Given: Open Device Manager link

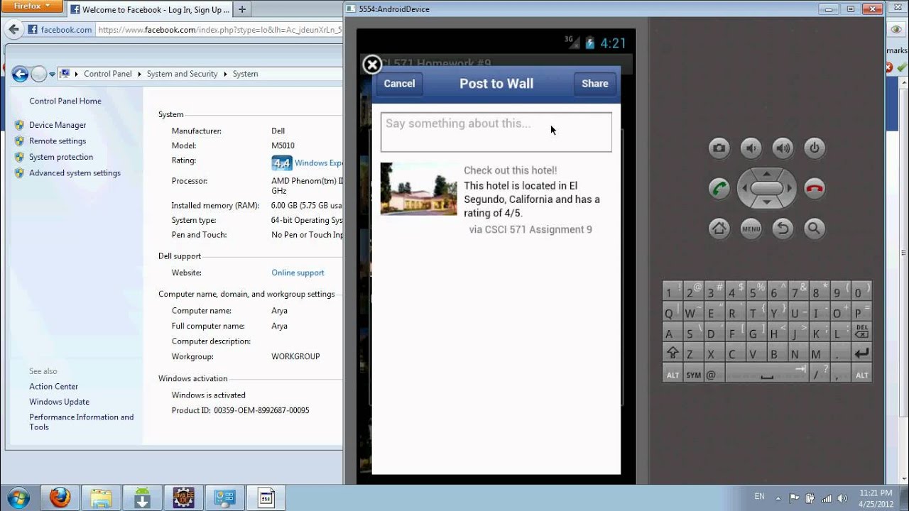Looking at the screenshot, I should [58, 125].
